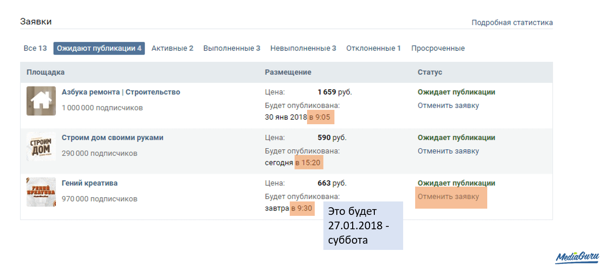This screenshot has height=271, width=604.
Task: Open the Азбука ремонта community avatar
Action: [41, 101]
